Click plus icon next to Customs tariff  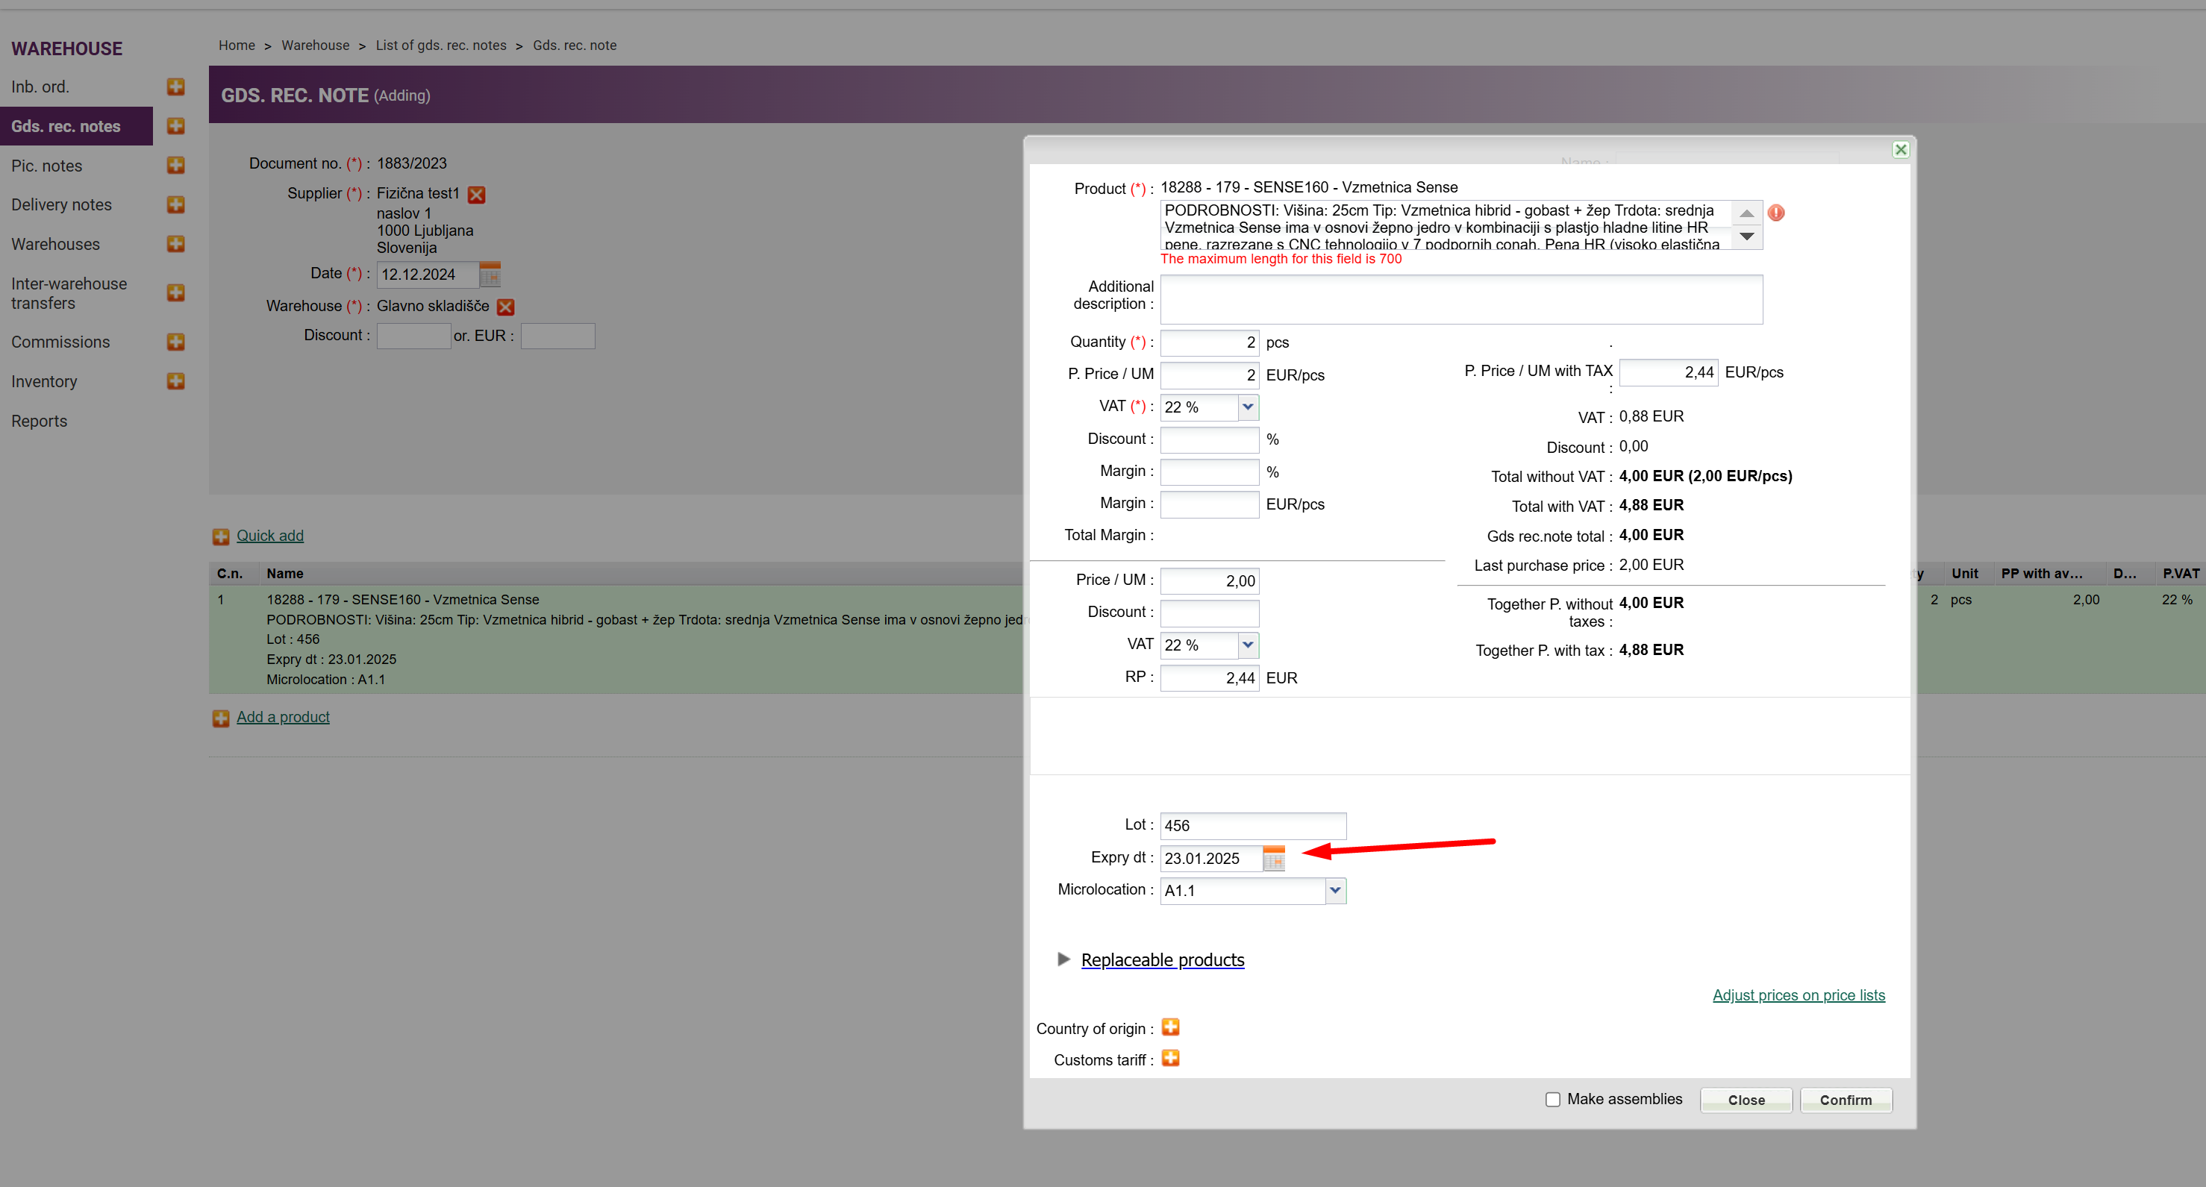(1171, 1059)
